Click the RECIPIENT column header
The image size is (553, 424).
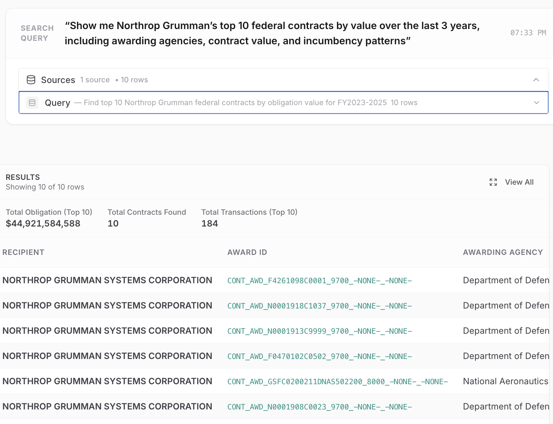pos(23,252)
